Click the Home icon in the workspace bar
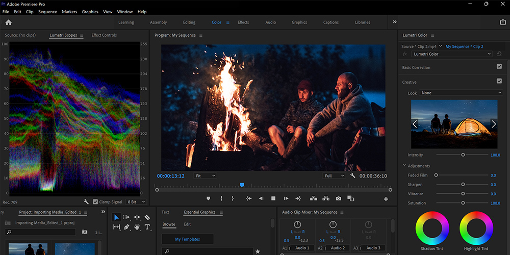The height and width of the screenshot is (255, 510). [x=9, y=22]
